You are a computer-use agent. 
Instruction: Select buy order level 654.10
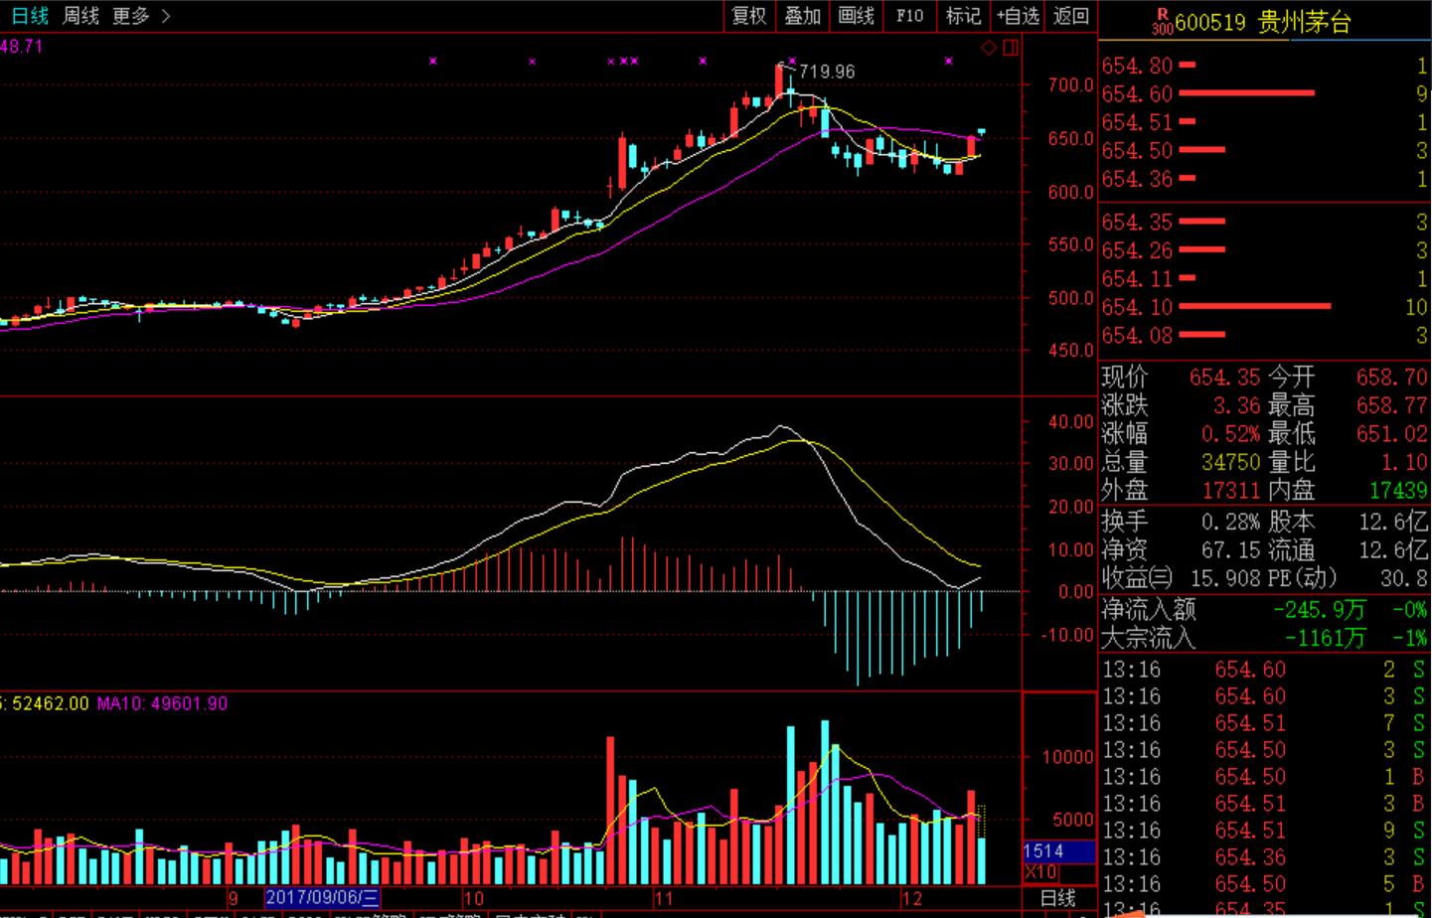coord(1264,307)
